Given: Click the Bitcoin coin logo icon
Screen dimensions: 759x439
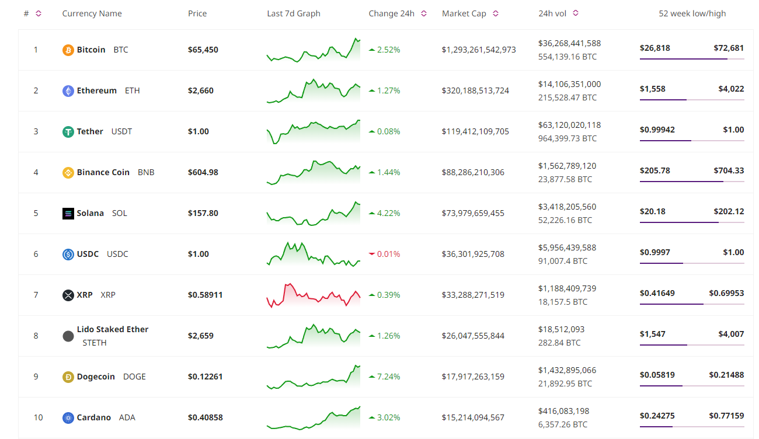Looking at the screenshot, I should click(68, 50).
